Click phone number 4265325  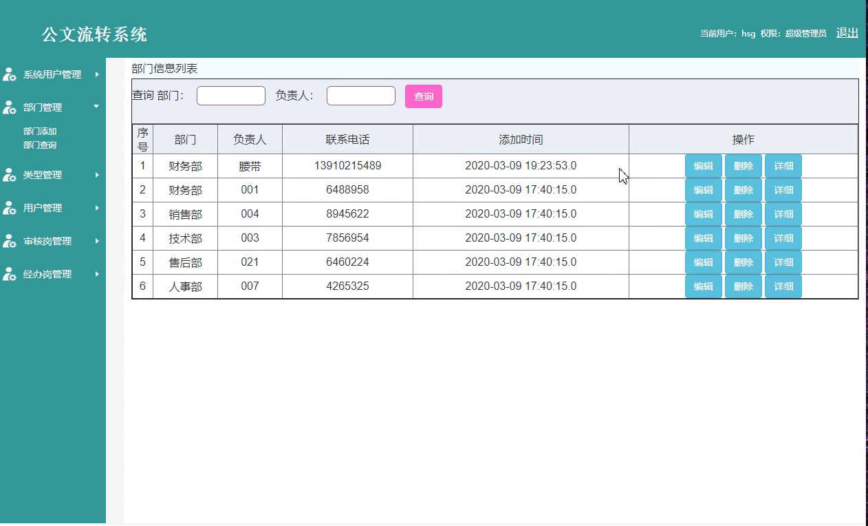(347, 286)
